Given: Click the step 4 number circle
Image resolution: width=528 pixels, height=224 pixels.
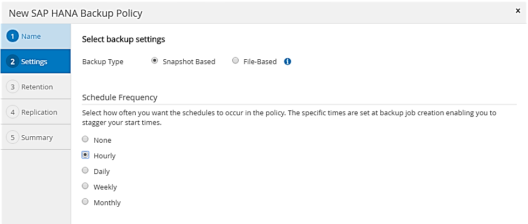Looking at the screenshot, I should [13, 112].
